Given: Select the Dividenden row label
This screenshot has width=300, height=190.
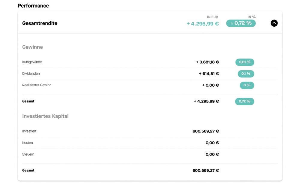Looking at the screenshot, I should pyautogui.click(x=31, y=74).
